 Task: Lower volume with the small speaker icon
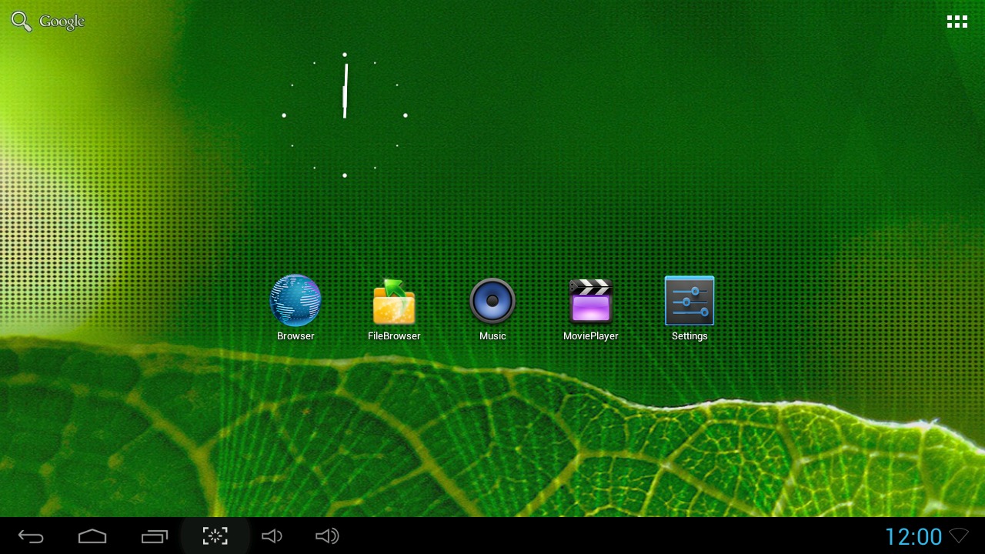[272, 536]
